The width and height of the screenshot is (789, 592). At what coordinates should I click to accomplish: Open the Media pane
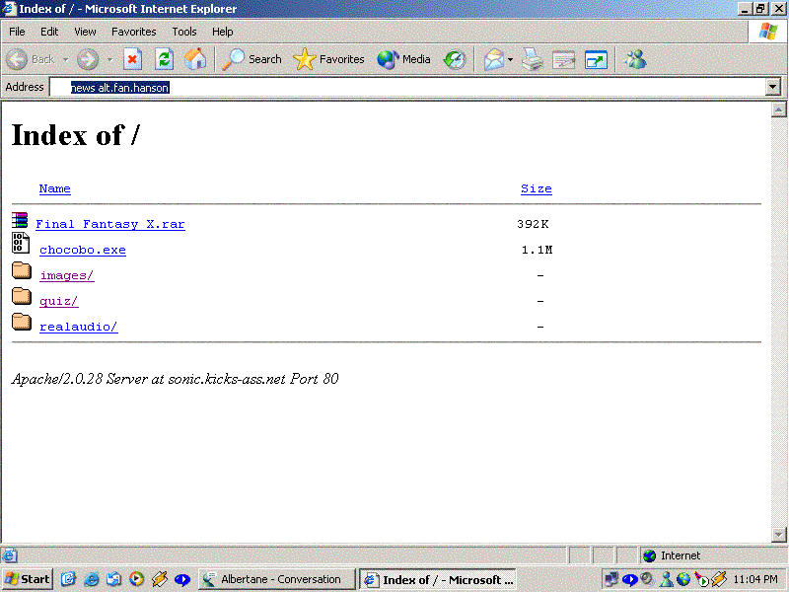coord(404,59)
